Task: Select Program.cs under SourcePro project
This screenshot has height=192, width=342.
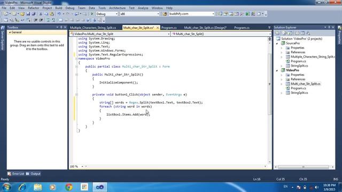Action: (298, 61)
